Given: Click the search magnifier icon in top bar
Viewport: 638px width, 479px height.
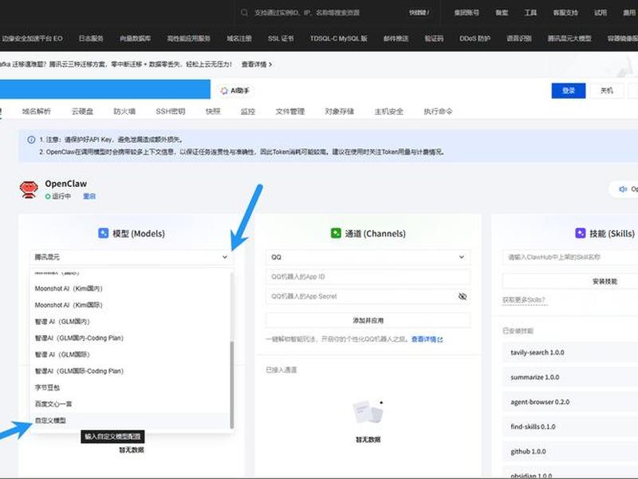Looking at the screenshot, I should [x=244, y=13].
